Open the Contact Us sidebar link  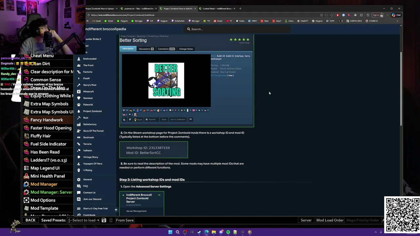pos(89,192)
